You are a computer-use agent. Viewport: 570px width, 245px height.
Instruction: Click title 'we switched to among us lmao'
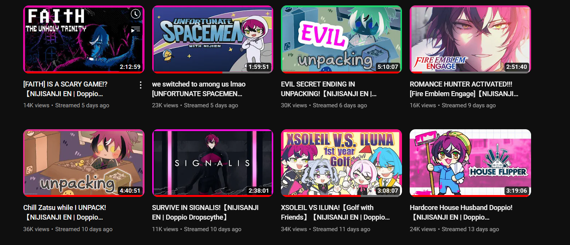tap(199, 84)
